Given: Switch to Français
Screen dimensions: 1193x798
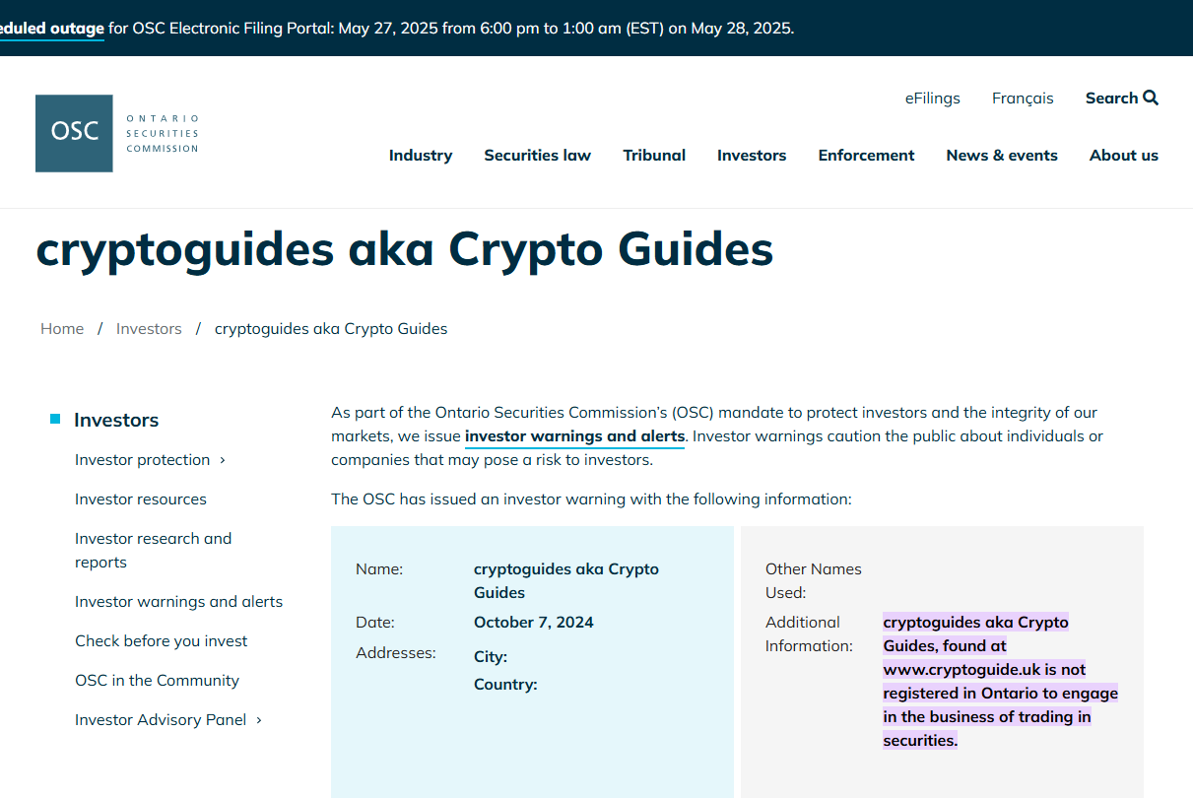Looking at the screenshot, I should click(1023, 98).
